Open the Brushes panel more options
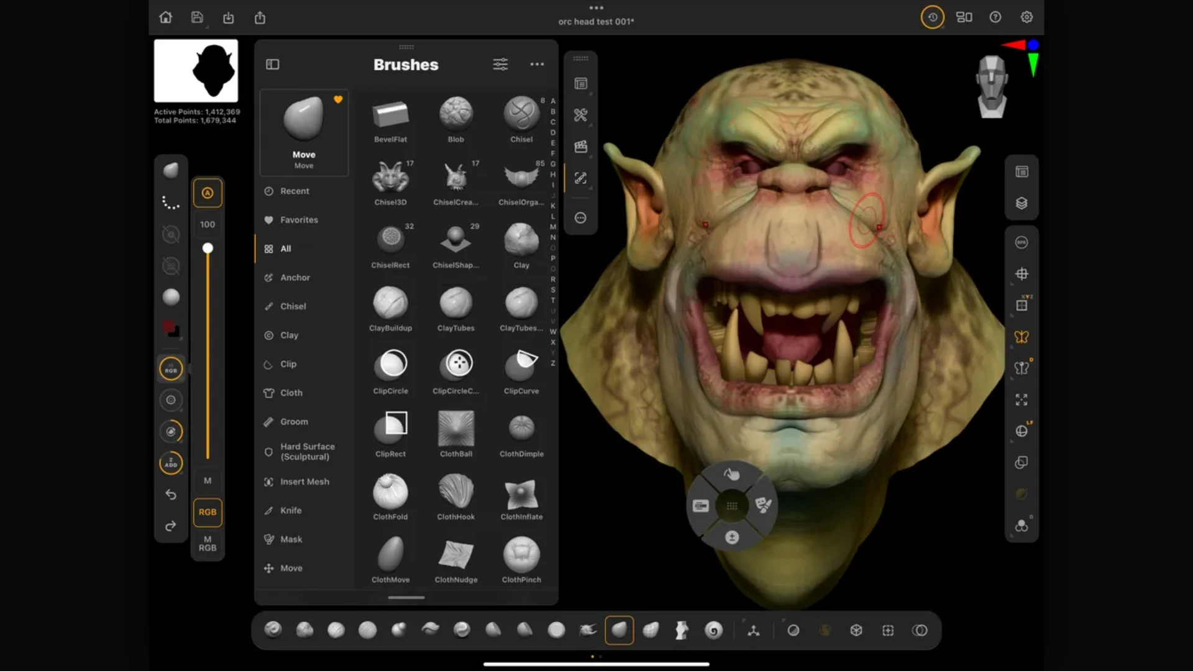 [x=537, y=64]
